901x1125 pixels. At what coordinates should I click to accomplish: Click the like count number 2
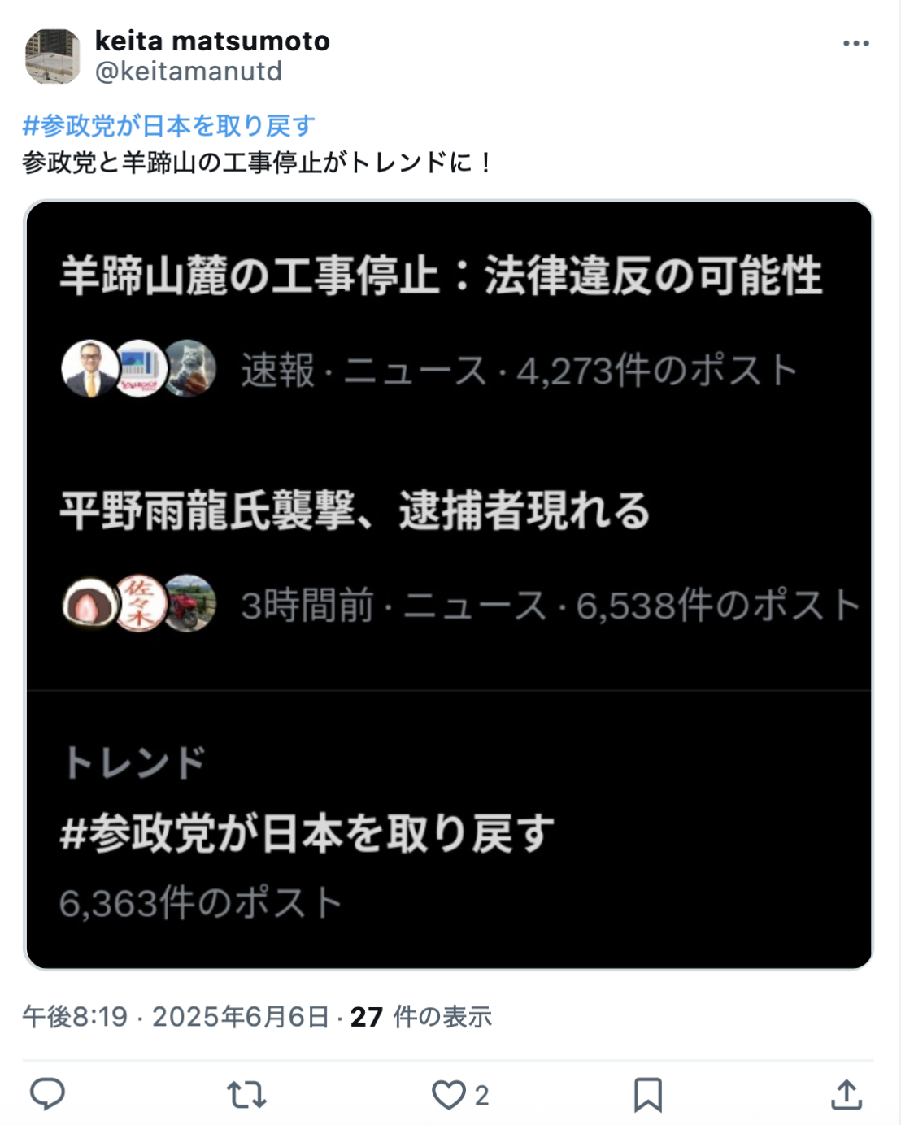click(481, 1096)
